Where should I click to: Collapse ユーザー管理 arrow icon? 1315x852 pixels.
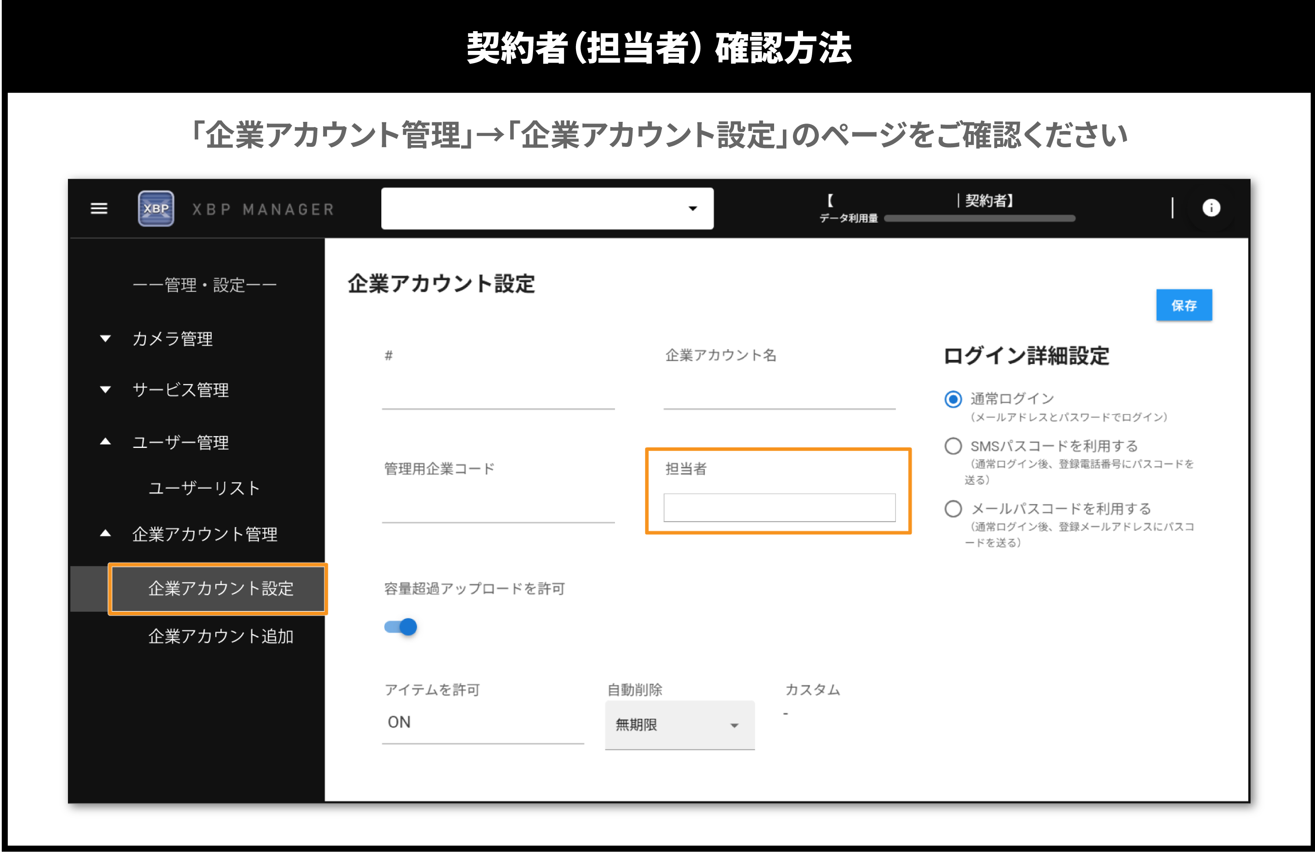(x=105, y=441)
